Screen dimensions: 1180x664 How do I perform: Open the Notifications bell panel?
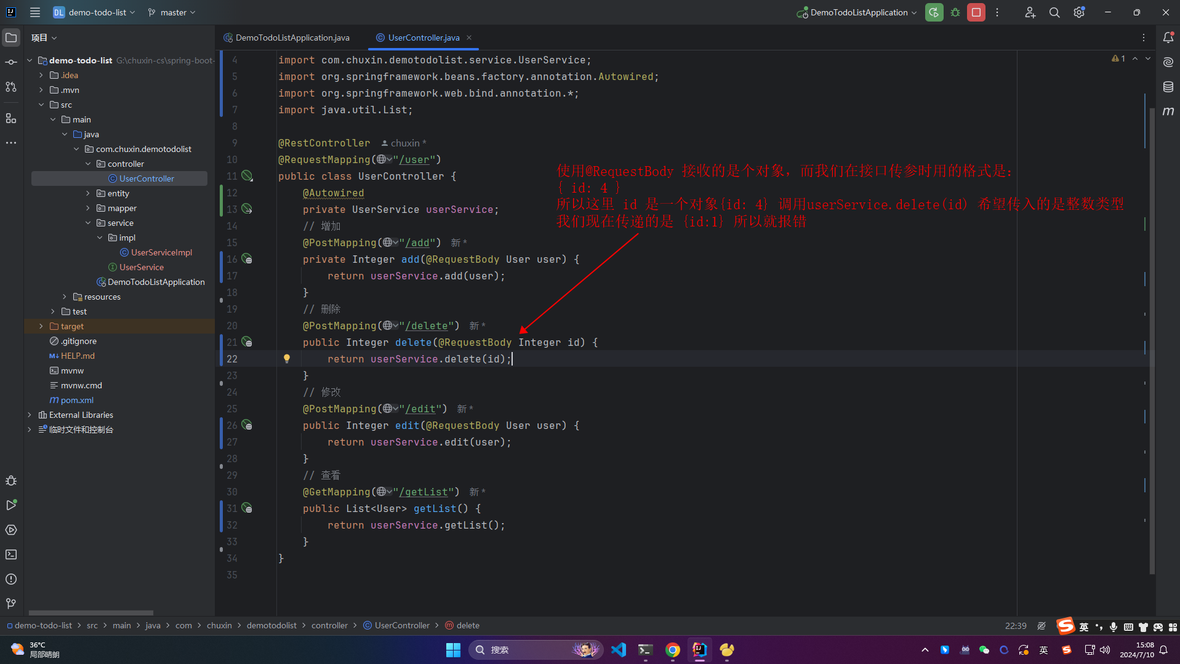pyautogui.click(x=1168, y=38)
